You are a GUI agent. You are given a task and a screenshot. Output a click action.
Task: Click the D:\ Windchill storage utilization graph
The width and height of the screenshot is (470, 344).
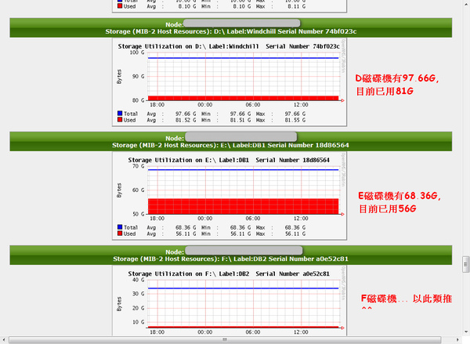click(230, 82)
